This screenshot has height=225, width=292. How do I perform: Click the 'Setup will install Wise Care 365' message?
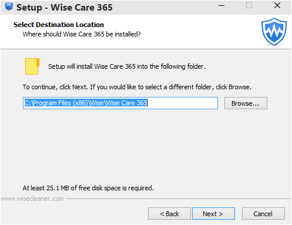pos(127,66)
